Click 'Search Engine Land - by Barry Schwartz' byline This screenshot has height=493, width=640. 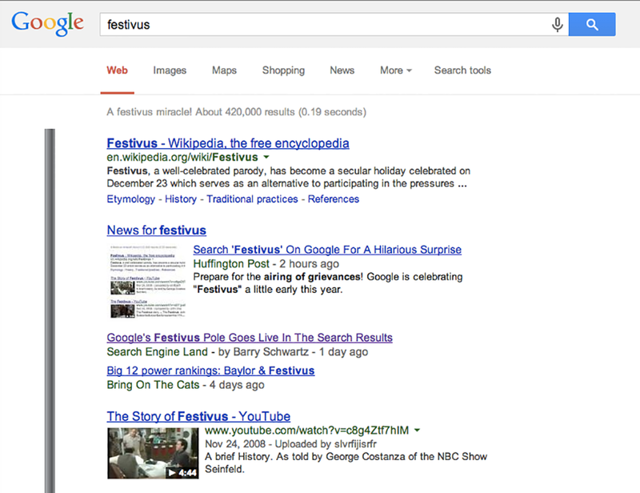coord(208,351)
